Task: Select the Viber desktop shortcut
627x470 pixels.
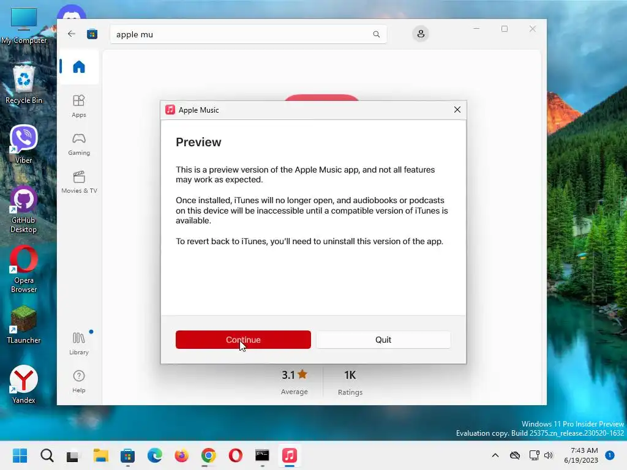Action: tap(24, 144)
